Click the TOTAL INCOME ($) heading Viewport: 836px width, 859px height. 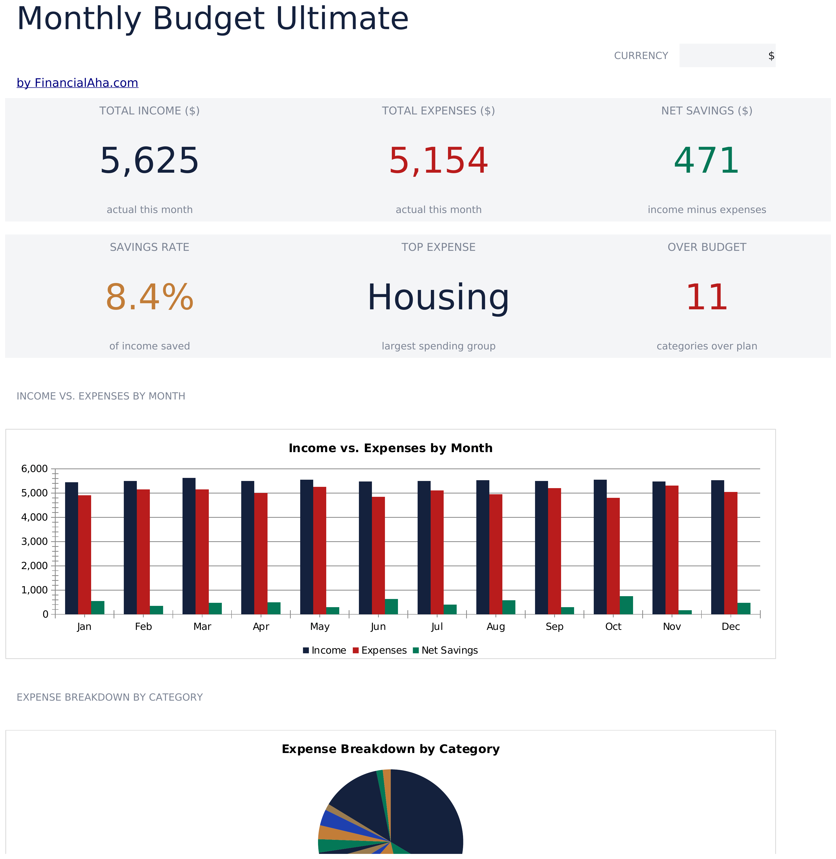[149, 111]
